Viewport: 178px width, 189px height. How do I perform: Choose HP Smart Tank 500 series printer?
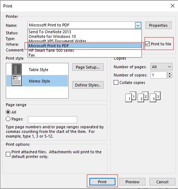pos(85,50)
